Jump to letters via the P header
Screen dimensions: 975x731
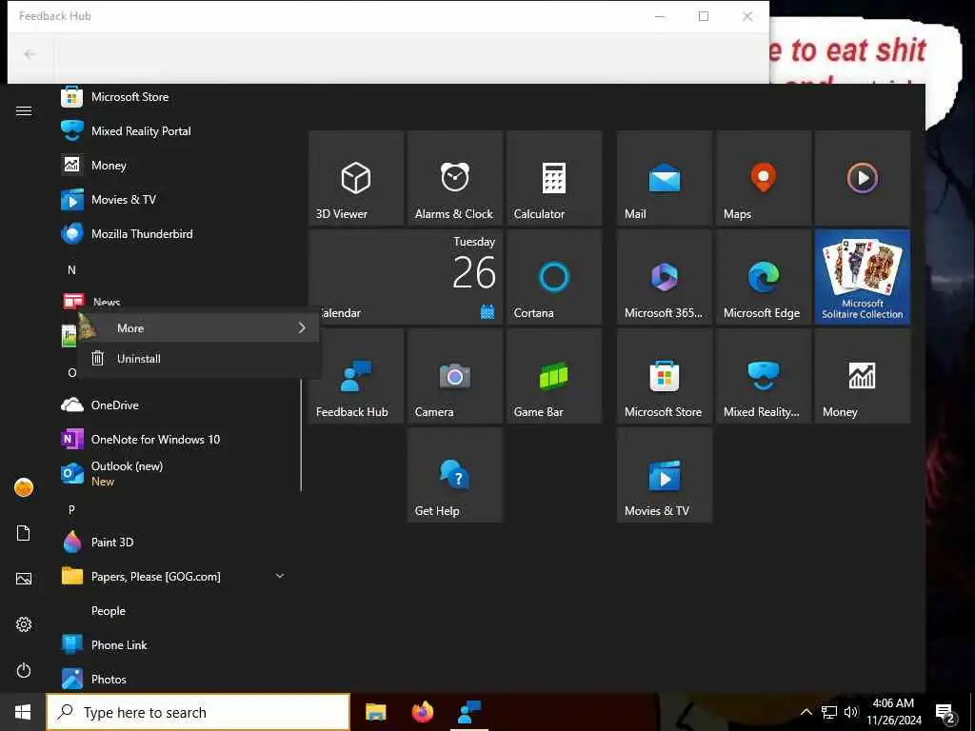(71, 510)
